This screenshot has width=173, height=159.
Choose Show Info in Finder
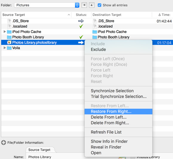coord(118,141)
